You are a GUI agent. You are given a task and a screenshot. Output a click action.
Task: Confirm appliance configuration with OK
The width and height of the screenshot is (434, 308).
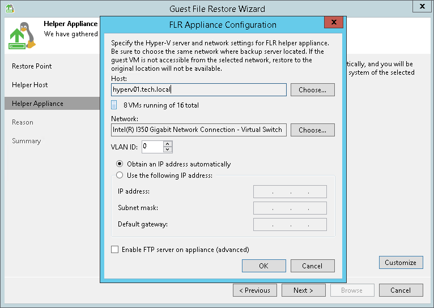coord(264,266)
